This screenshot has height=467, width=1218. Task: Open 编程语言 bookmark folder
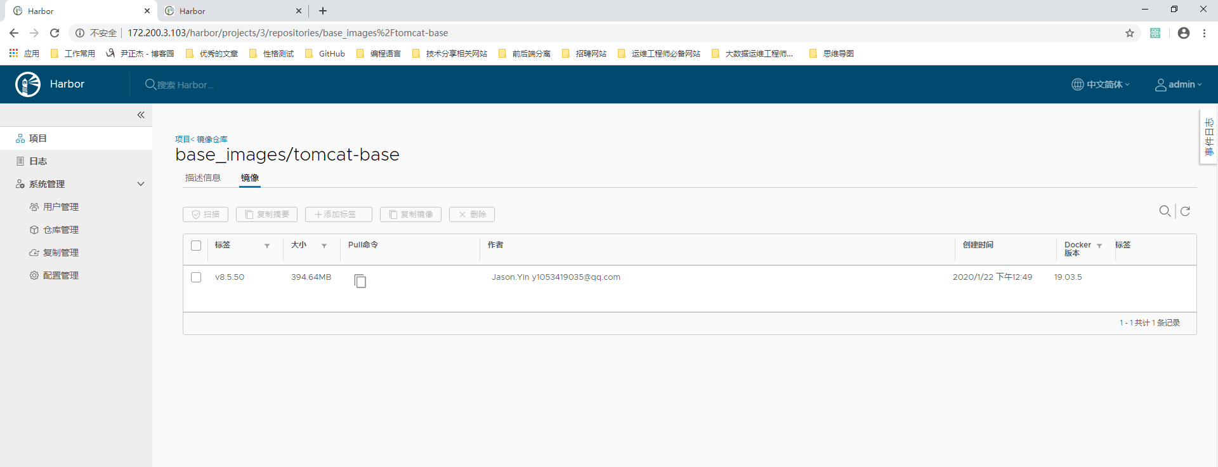(379, 53)
